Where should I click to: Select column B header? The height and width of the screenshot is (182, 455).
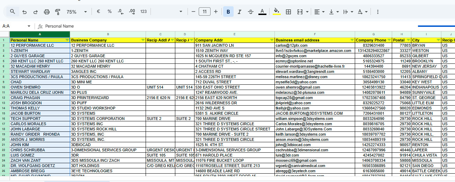tap(108, 34)
